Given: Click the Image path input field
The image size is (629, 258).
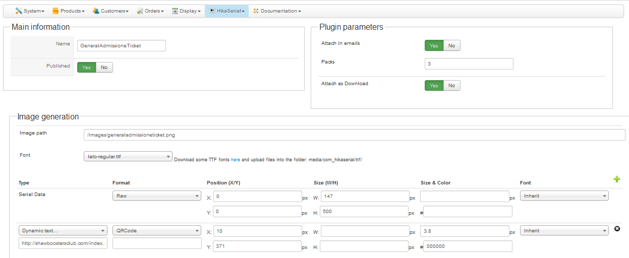Looking at the screenshot, I should pos(354,135).
